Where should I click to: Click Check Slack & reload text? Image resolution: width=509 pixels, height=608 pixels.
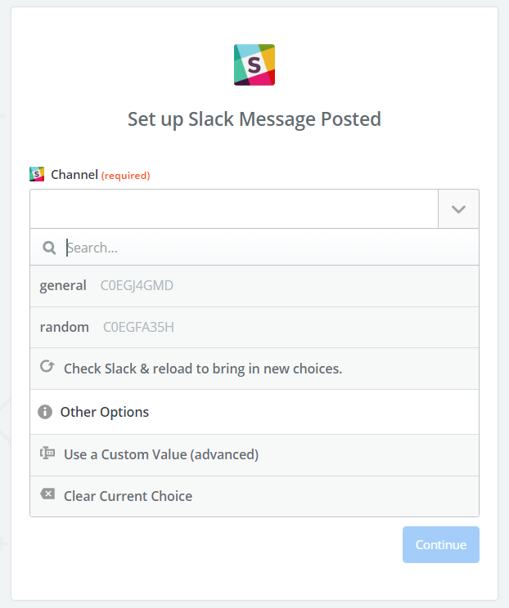pos(203,369)
